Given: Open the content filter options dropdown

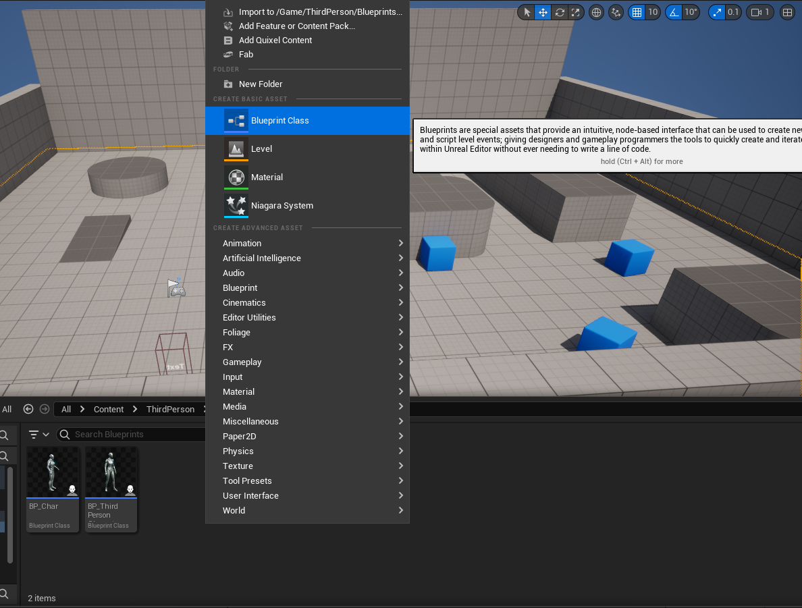Looking at the screenshot, I should pyautogui.click(x=39, y=435).
